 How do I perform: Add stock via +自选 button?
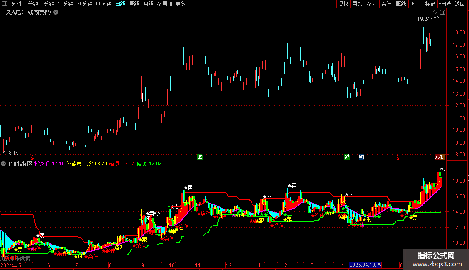pos(445,4)
